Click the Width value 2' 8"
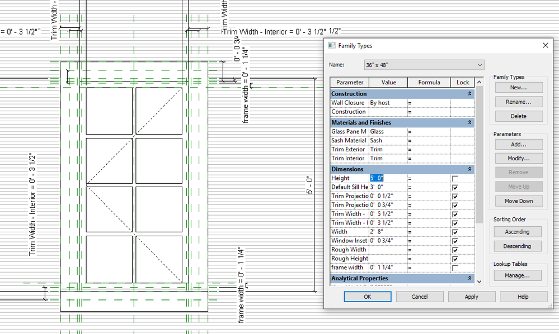The height and width of the screenshot is (334, 559). (388, 232)
